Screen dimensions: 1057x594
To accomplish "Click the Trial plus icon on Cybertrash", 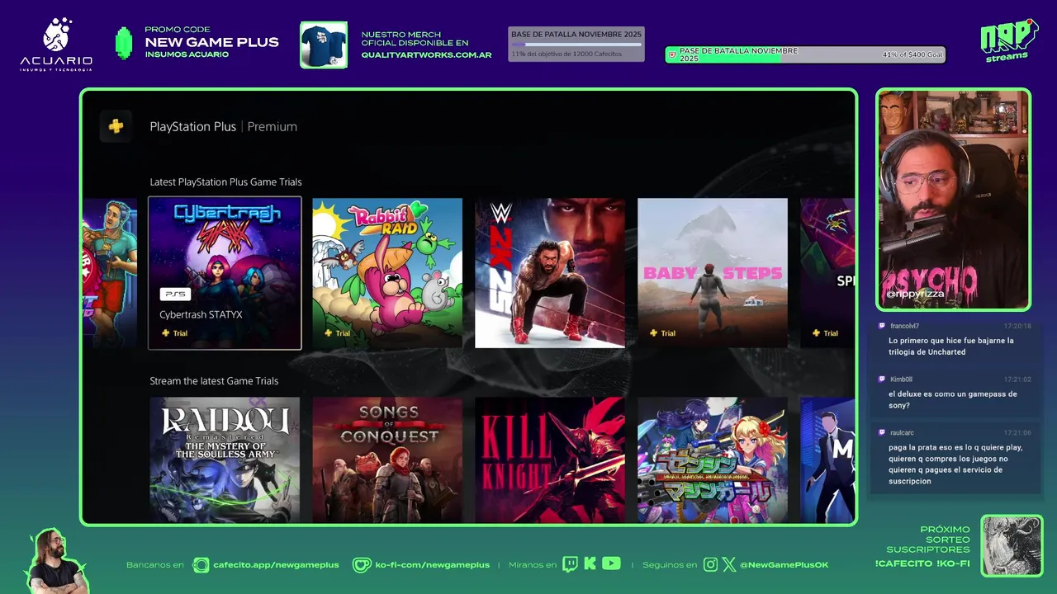I will [166, 333].
